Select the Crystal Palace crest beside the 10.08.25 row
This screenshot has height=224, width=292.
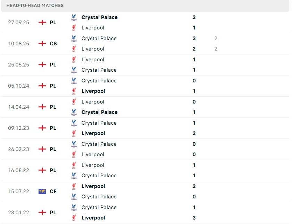[74, 38]
